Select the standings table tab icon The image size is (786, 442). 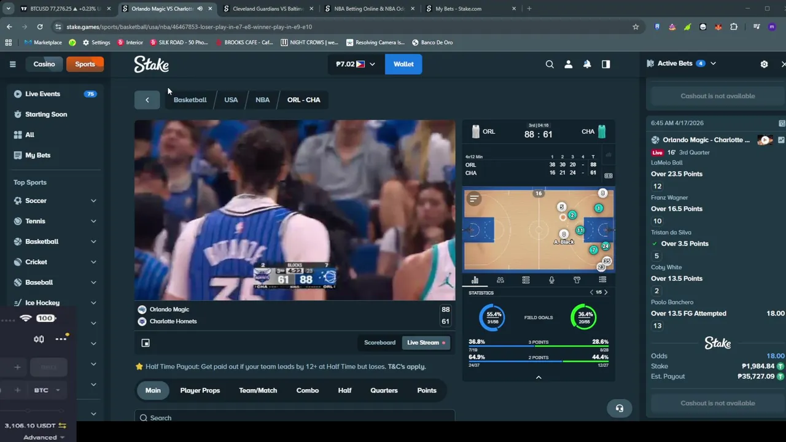[526, 280]
